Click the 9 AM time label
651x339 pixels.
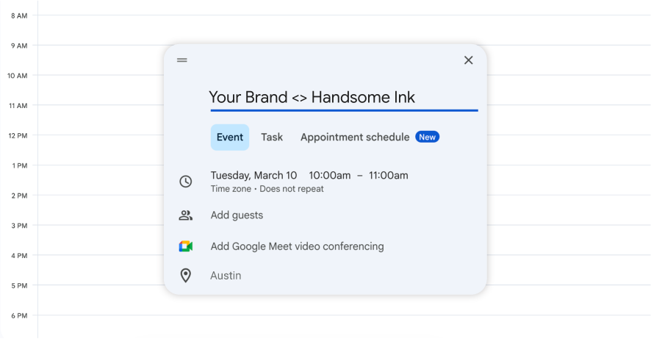[19, 46]
